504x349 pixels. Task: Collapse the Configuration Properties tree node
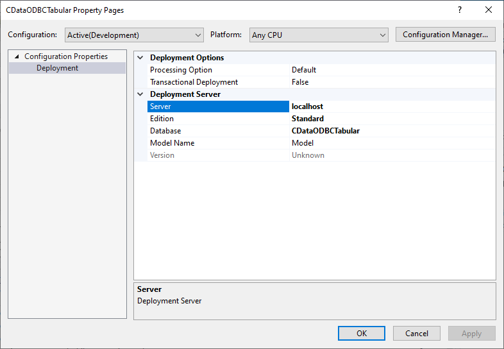pyautogui.click(x=17, y=56)
